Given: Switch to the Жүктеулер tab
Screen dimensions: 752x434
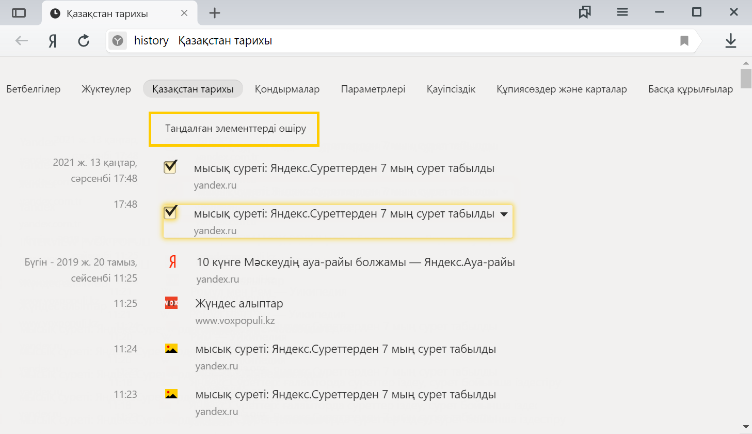Looking at the screenshot, I should (106, 89).
